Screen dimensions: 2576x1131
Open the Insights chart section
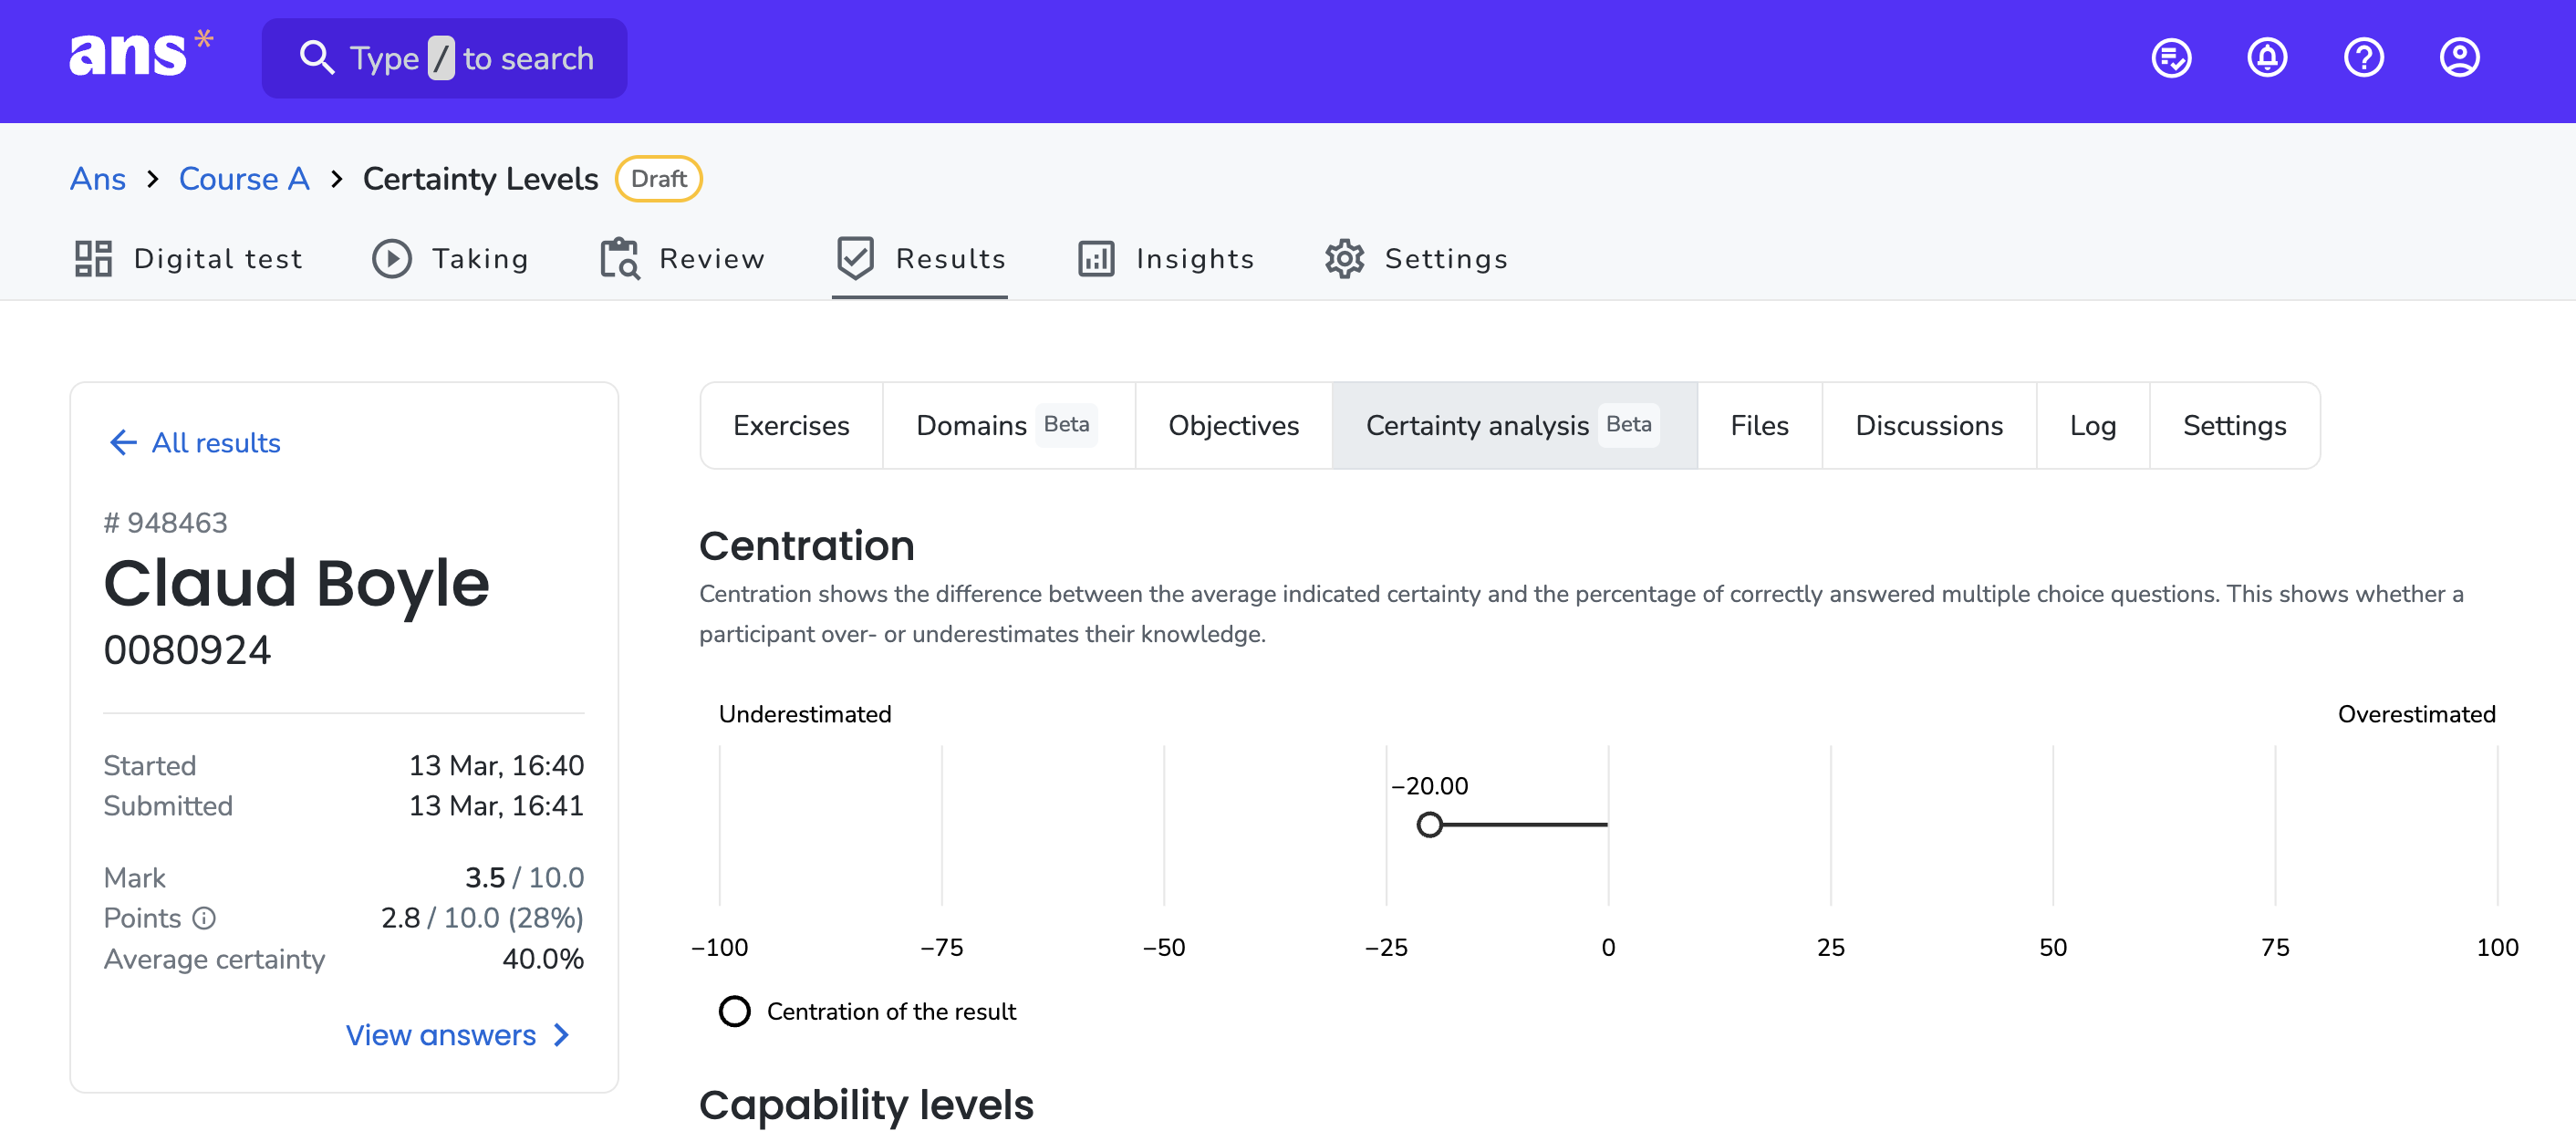(x=1165, y=259)
